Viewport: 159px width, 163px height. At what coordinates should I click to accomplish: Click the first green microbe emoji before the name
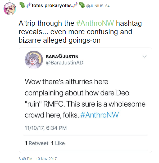pos(23,5)
